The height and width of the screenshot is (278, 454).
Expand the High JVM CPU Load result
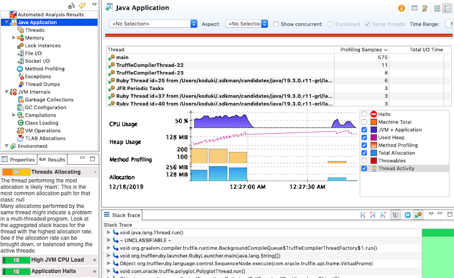pos(94,260)
